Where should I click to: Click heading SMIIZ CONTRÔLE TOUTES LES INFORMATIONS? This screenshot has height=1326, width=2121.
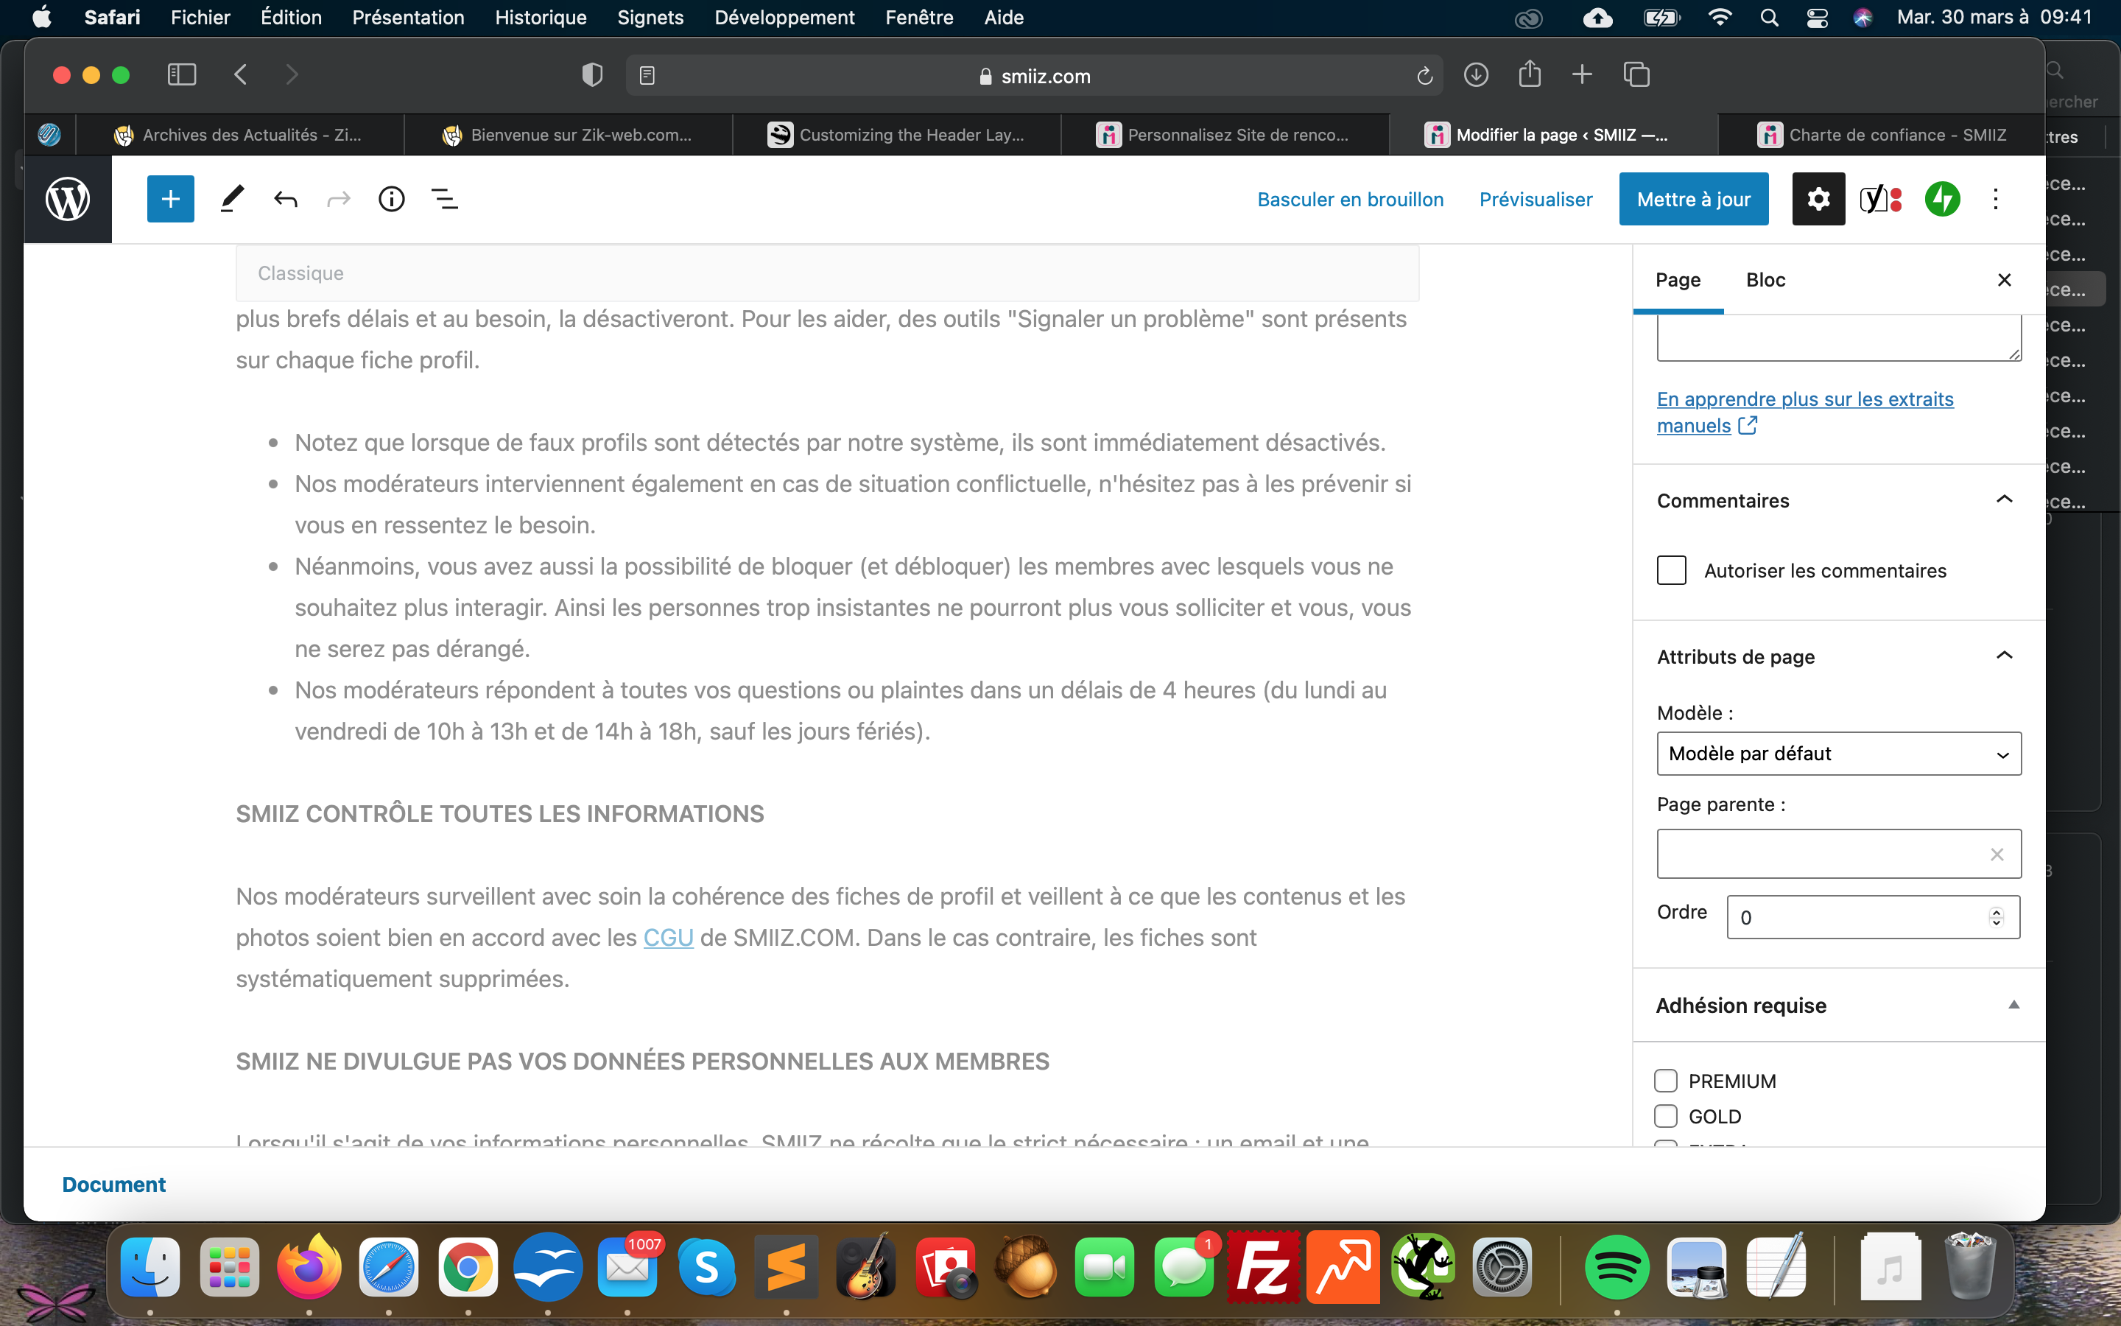[499, 814]
